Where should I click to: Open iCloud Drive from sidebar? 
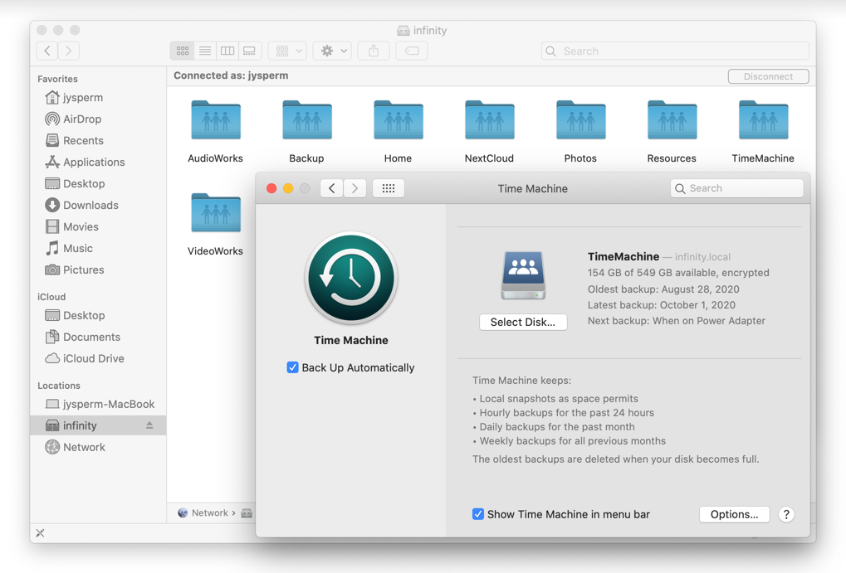coord(93,358)
